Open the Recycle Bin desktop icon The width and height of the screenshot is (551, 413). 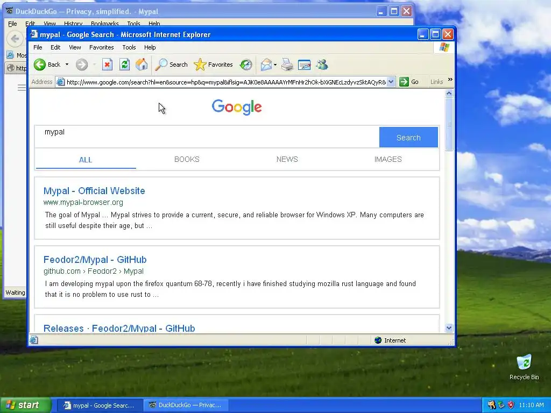click(524, 367)
